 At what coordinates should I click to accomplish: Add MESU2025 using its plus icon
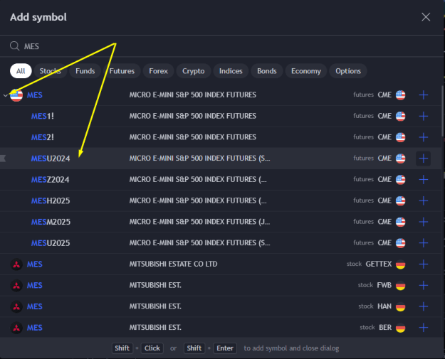point(424,243)
